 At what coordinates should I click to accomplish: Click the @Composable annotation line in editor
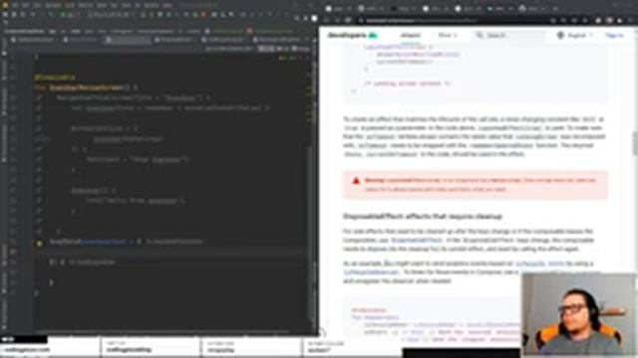[x=55, y=77]
